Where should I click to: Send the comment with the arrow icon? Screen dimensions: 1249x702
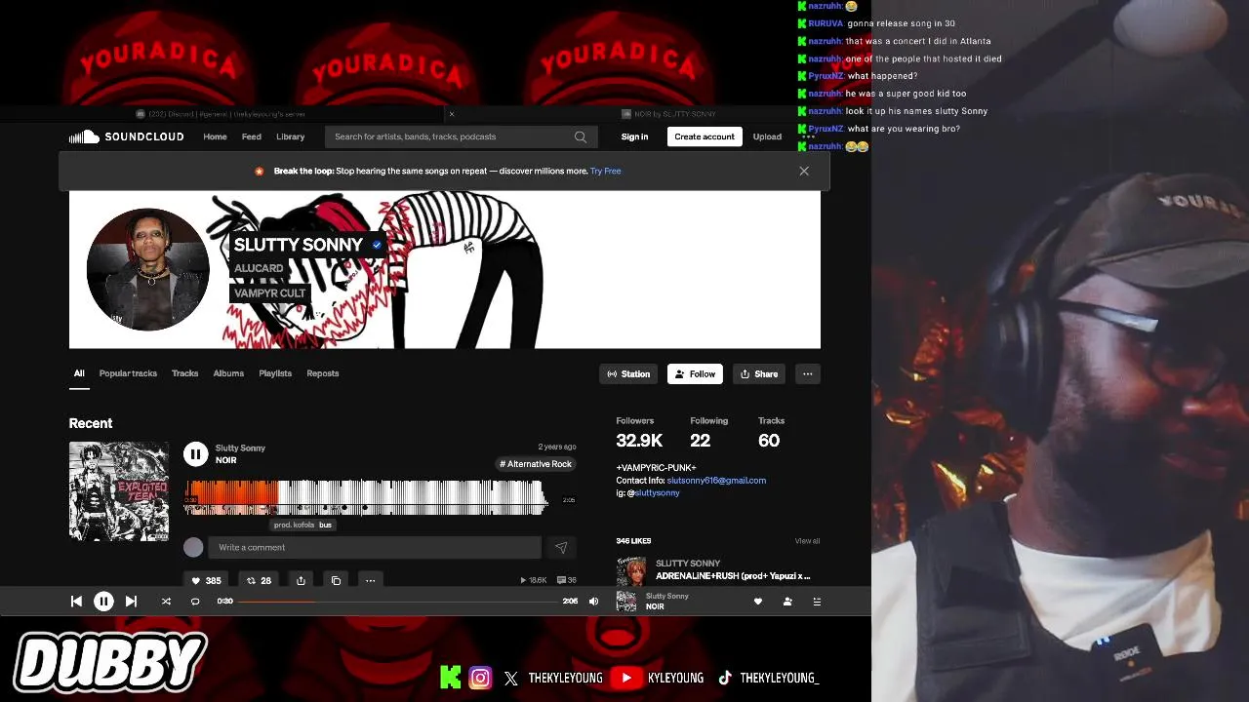point(561,547)
